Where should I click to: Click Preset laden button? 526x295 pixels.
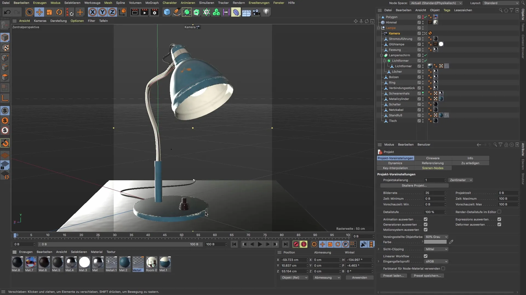[x=393, y=276]
